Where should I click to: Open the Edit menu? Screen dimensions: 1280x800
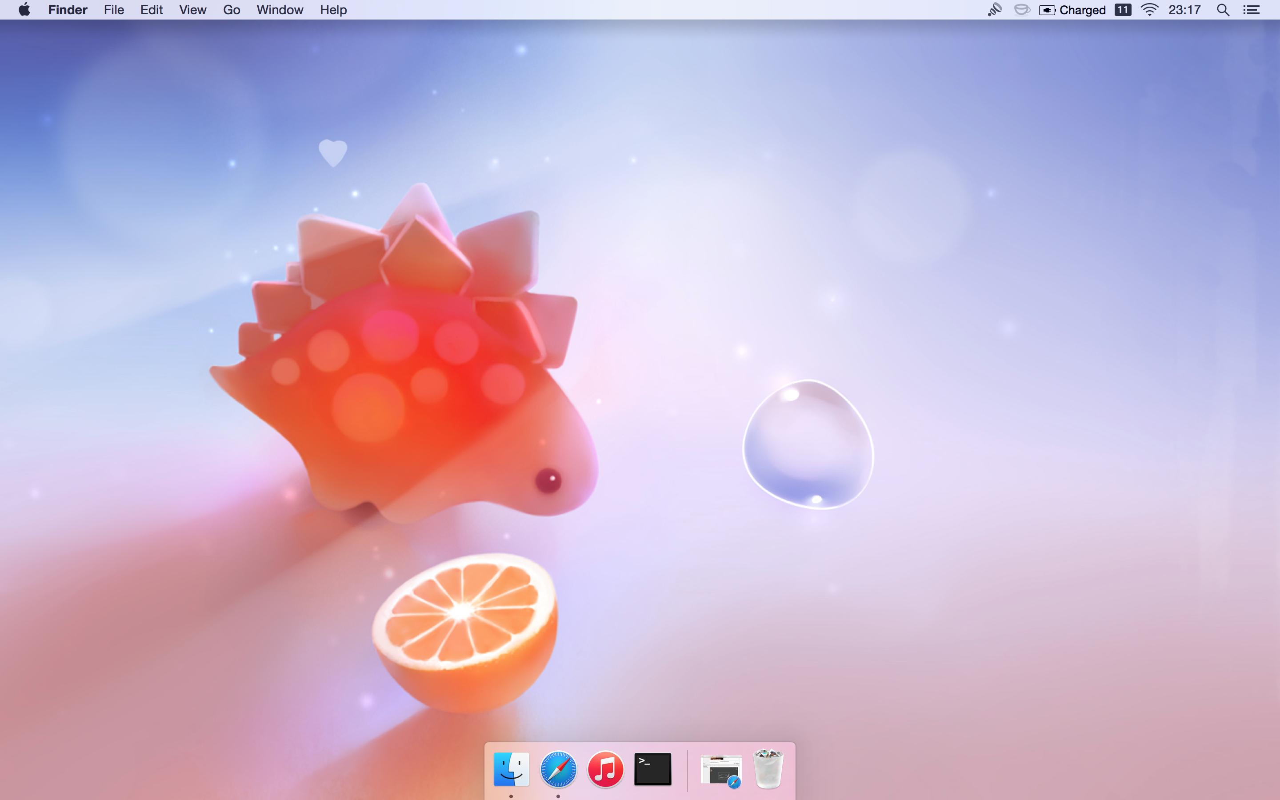coord(151,10)
